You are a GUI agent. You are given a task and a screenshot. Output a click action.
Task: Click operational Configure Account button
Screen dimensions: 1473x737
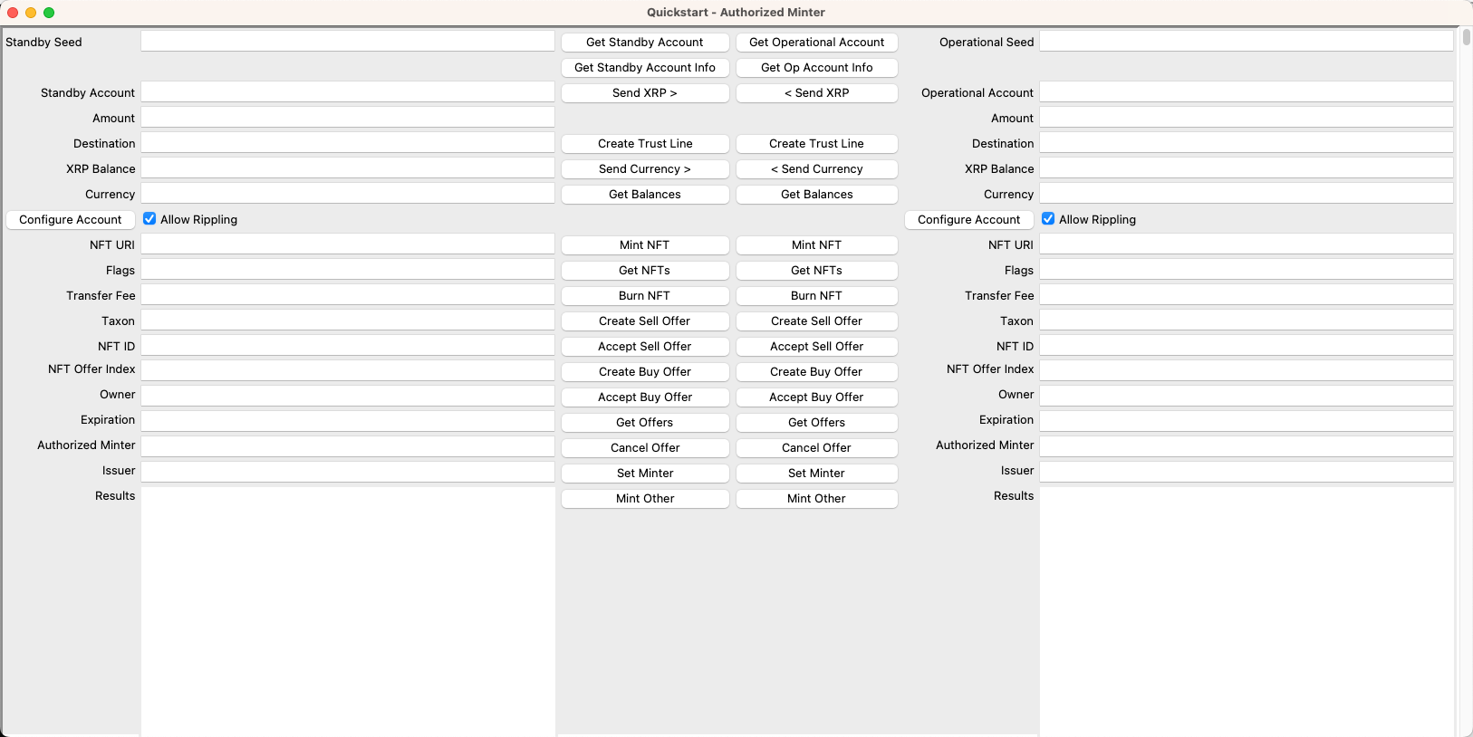tap(968, 220)
